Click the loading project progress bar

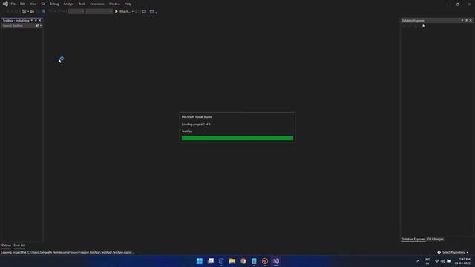coord(237,139)
